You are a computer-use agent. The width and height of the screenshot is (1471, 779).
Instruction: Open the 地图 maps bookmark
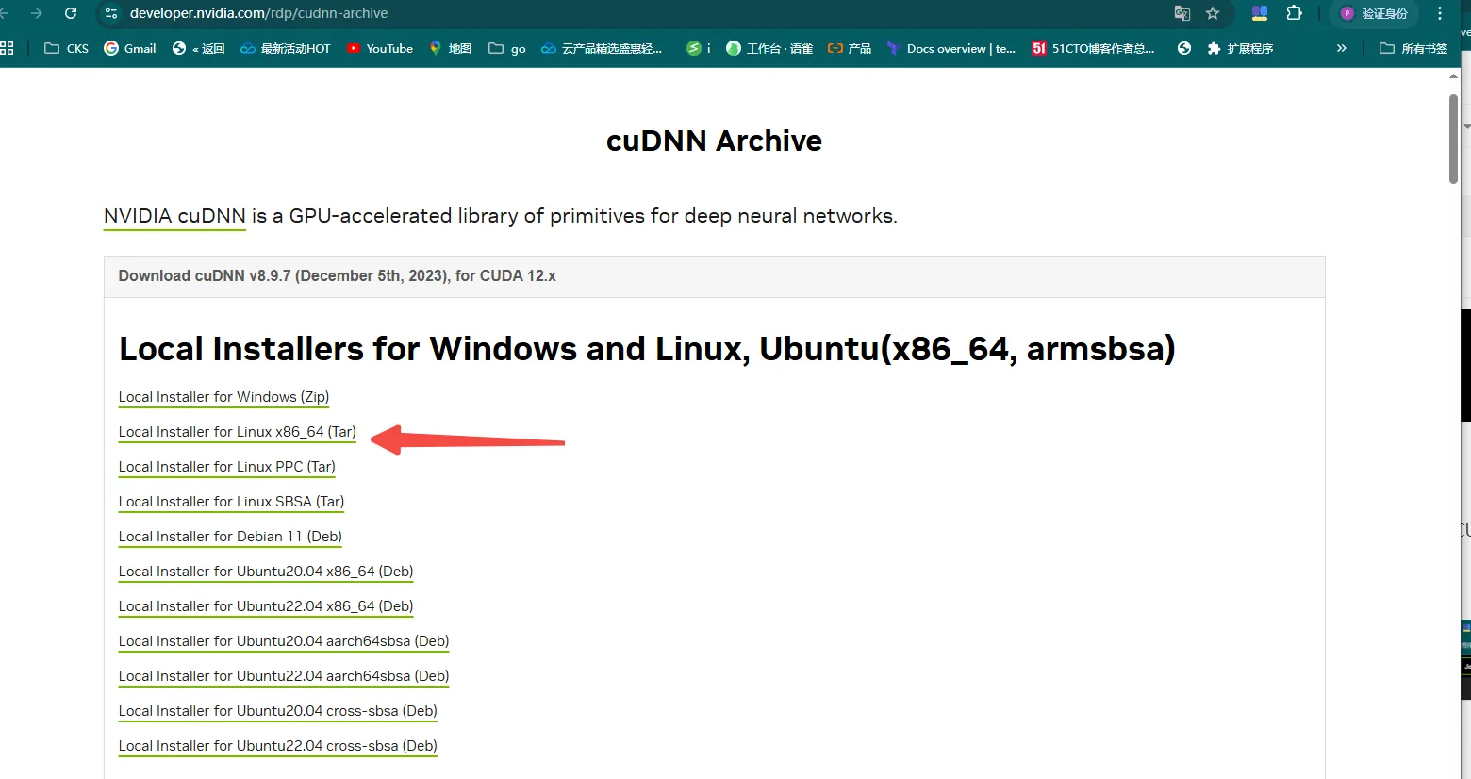click(450, 48)
